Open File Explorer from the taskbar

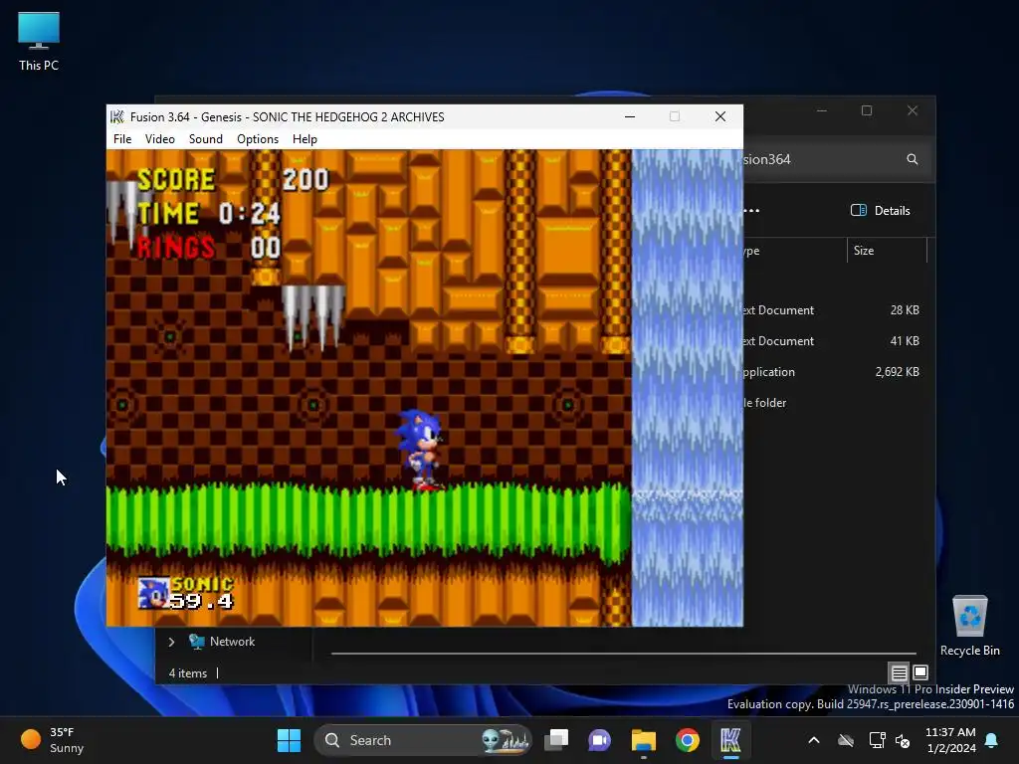coord(644,740)
